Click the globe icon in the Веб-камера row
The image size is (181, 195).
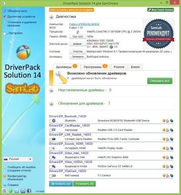(x=172, y=175)
